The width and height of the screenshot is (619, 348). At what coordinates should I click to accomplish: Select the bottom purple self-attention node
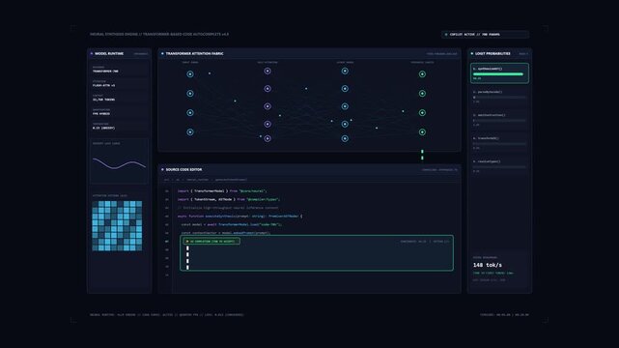[267, 138]
